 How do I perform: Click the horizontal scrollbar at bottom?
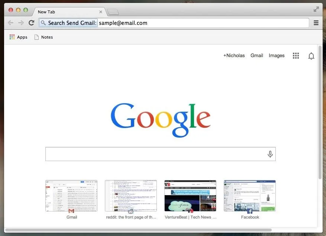138,230
